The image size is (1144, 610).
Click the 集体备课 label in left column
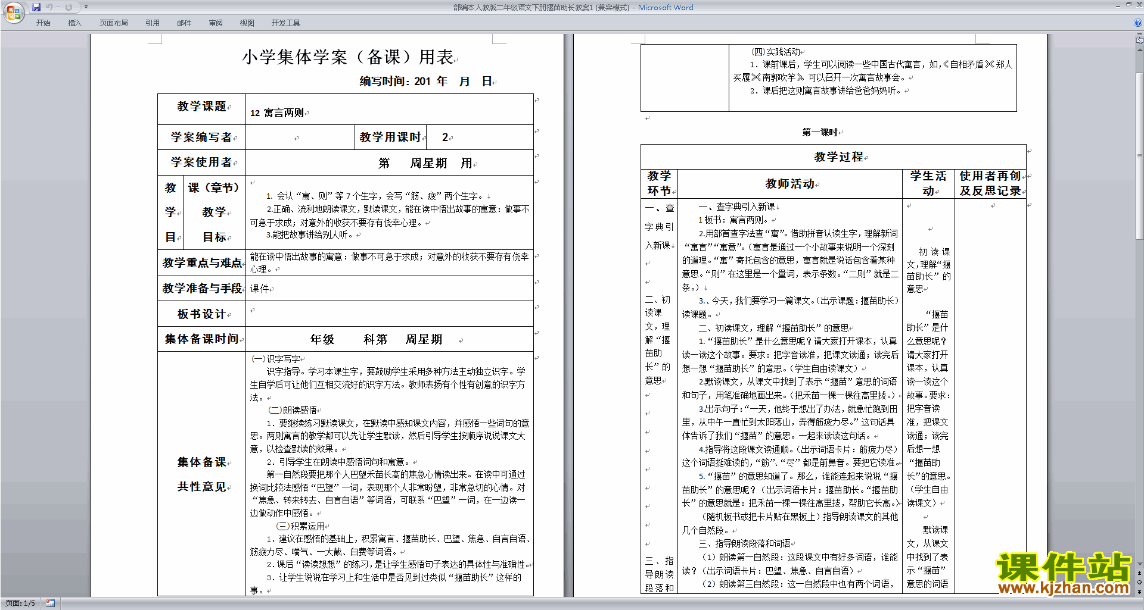pos(201,462)
